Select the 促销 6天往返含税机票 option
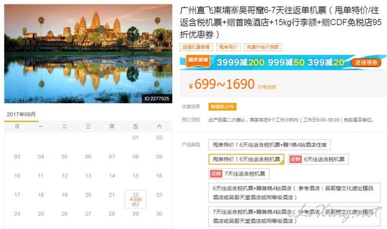Image resolution: width=387 pixels, height=229 pixels. click(318, 159)
